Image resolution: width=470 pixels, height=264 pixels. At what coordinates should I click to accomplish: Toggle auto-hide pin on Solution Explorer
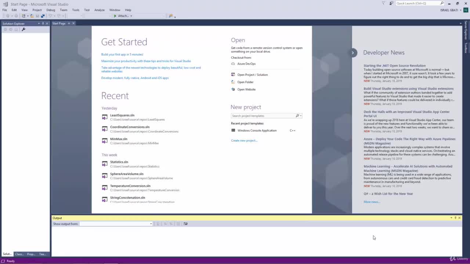click(x=43, y=23)
